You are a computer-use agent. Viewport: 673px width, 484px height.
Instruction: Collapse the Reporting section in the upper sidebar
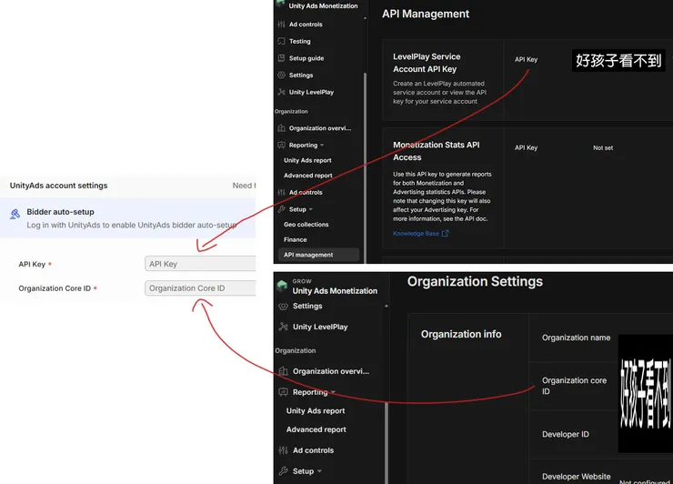pos(322,146)
